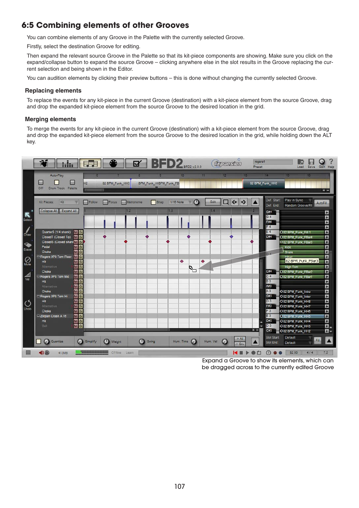Click the shift-right diamond arrow icon
This screenshot has width=359, height=508.
tap(243, 202)
